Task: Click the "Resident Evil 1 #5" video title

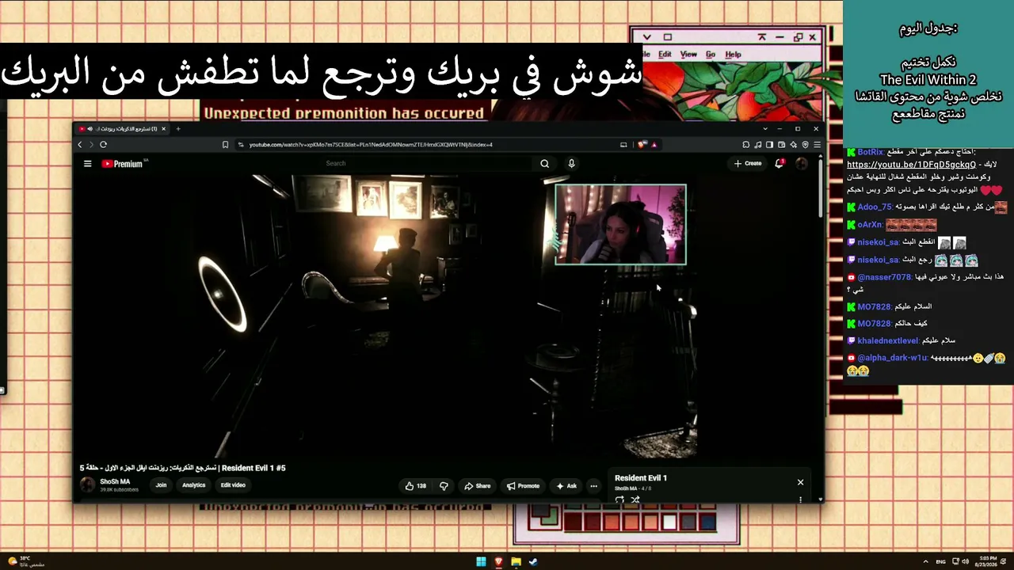Action: pyautogui.click(x=182, y=468)
